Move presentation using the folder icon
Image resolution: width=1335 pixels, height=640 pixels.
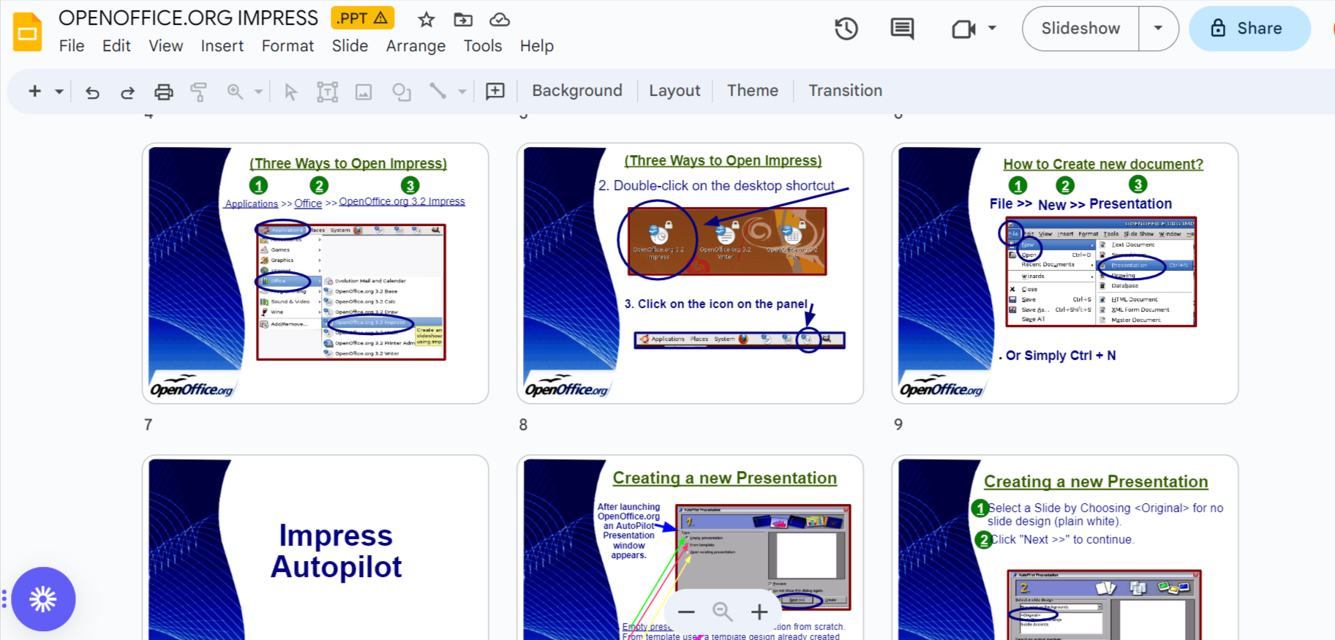point(463,20)
